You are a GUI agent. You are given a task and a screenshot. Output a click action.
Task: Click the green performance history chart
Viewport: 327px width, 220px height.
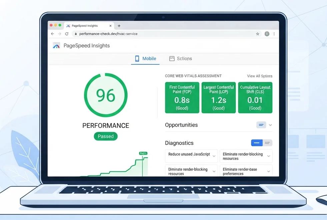click(x=115, y=166)
